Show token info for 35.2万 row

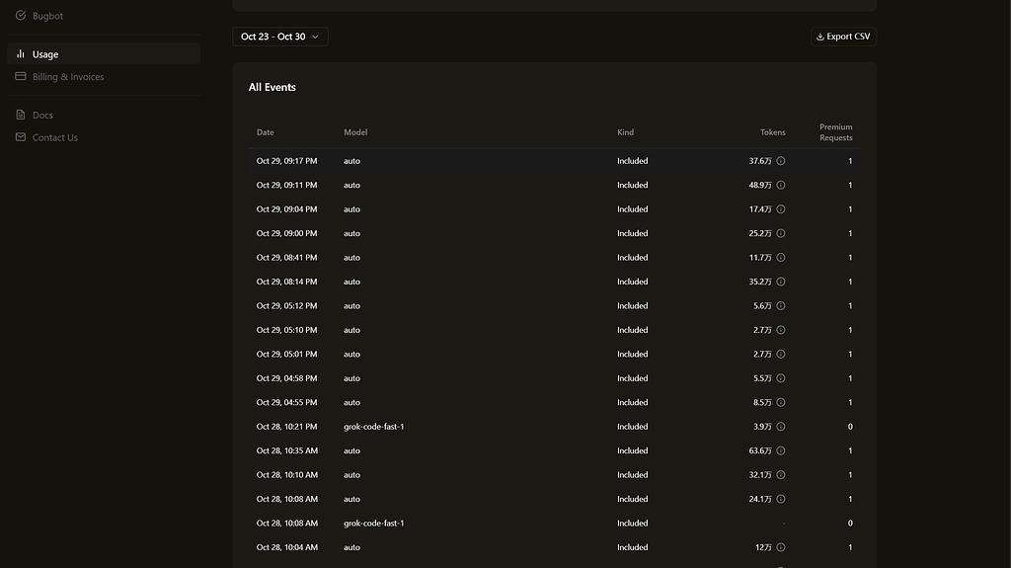point(780,282)
